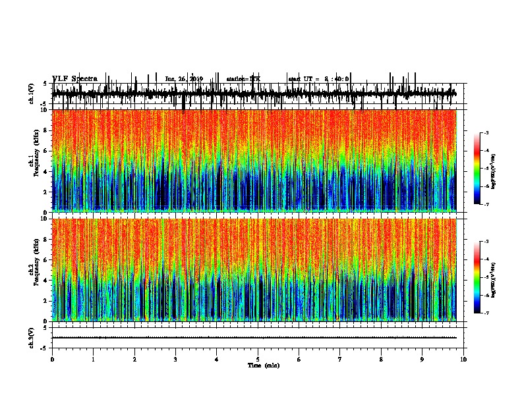Viewport: 522px width, 403px height.
Task: Click the "-3" label on ch.1 color bar
Action: coord(486,132)
